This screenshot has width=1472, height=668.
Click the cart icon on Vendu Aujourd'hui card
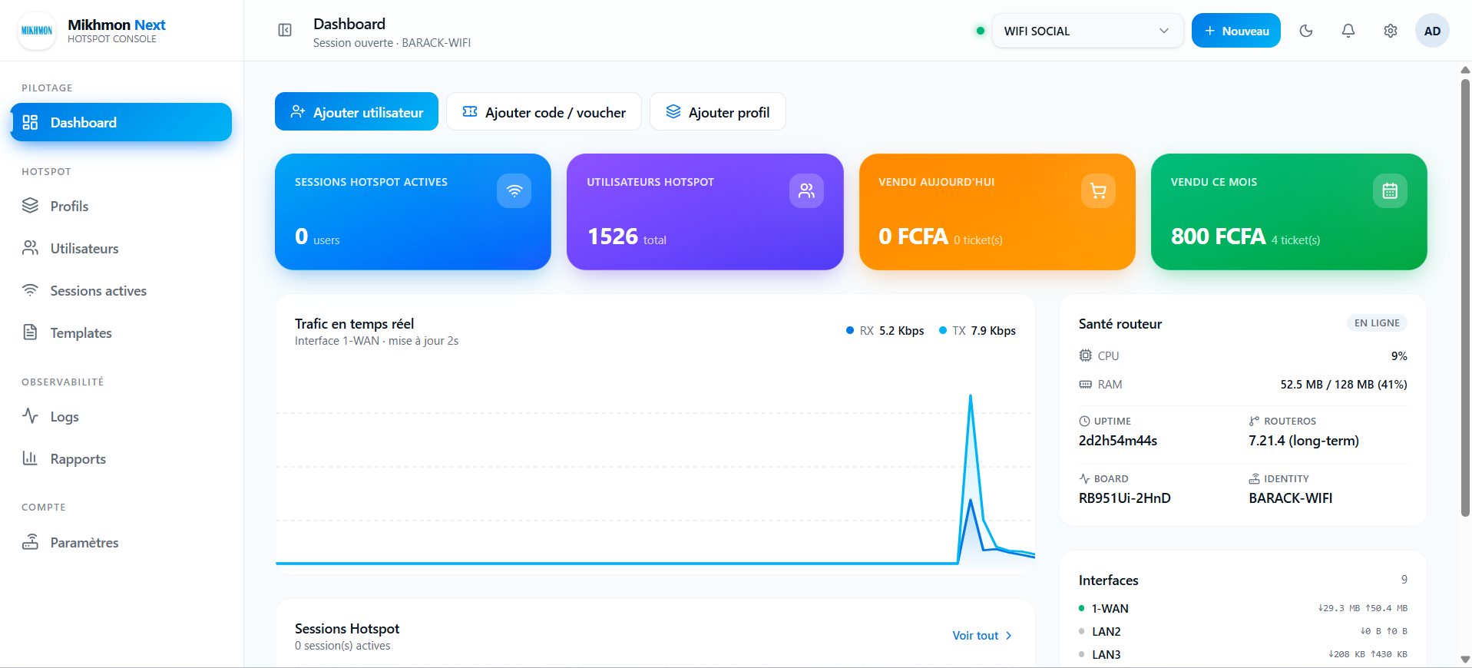pos(1098,190)
